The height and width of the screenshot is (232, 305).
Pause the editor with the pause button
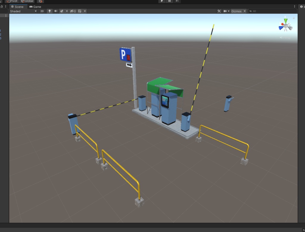coord(169,1)
